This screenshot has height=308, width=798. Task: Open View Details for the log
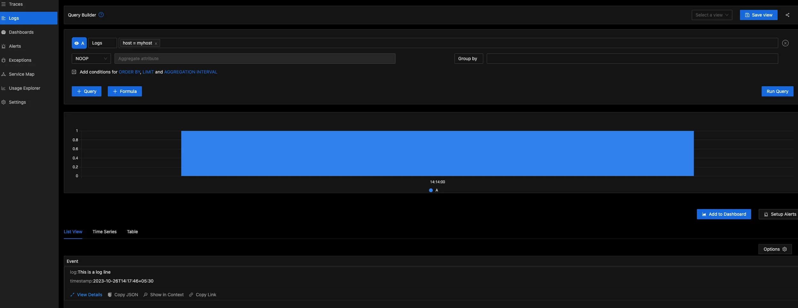coord(86,295)
